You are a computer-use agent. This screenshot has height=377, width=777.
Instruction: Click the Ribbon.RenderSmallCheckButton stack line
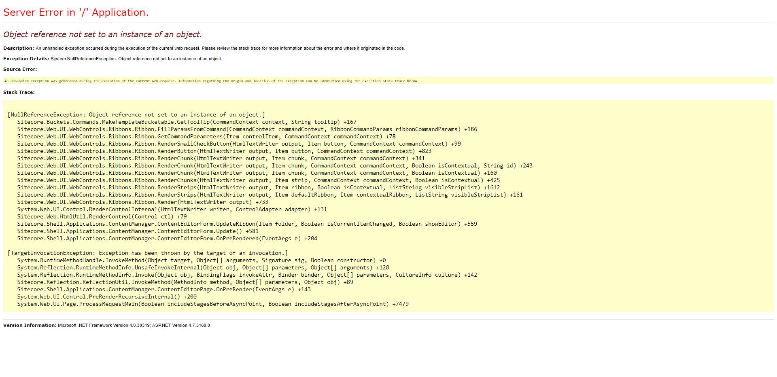[x=239, y=144]
